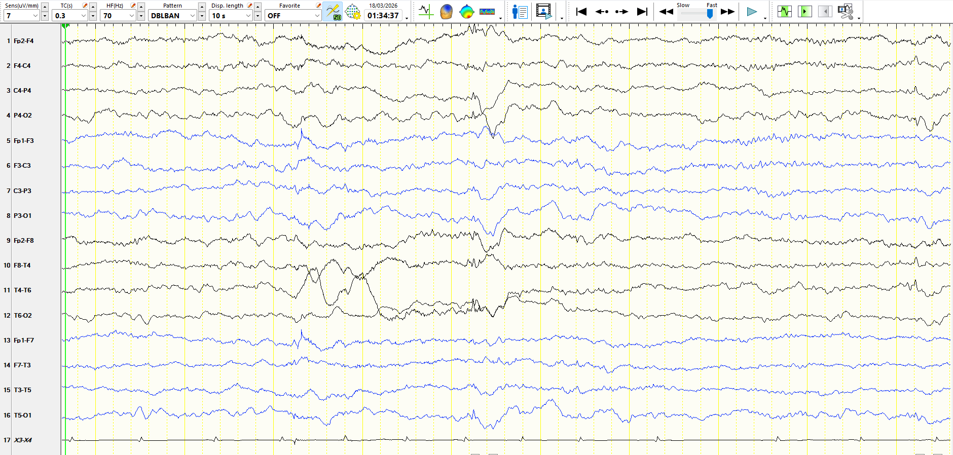This screenshot has height=455, width=953.
Task: Expand the overflow arrow after the spectrogram icon
Action: [x=500, y=18]
